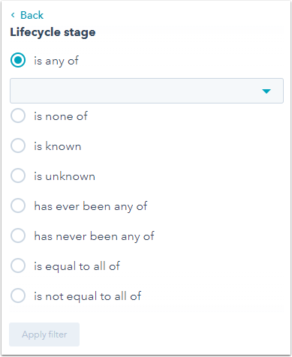The width and height of the screenshot is (292, 357).
Task: Select 'has never been any of' radio
Action: [18, 235]
